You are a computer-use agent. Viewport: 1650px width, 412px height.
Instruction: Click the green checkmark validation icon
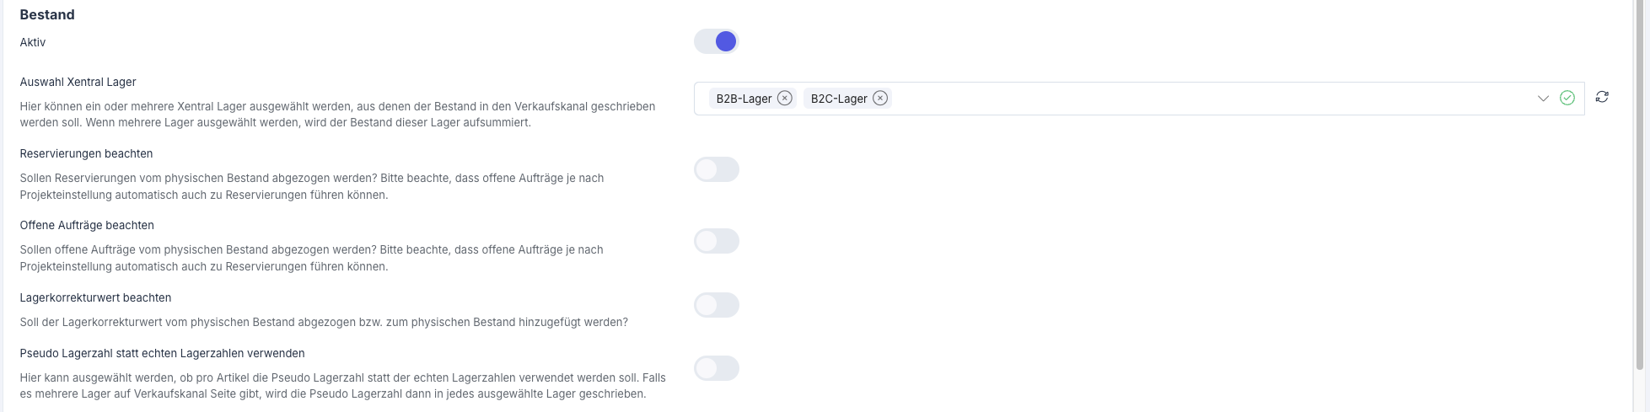1567,99
